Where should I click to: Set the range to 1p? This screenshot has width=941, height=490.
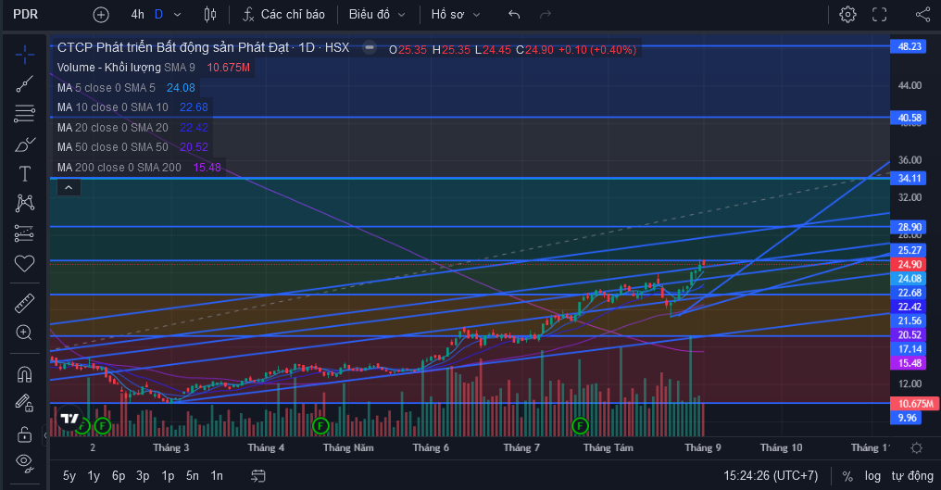(x=168, y=475)
